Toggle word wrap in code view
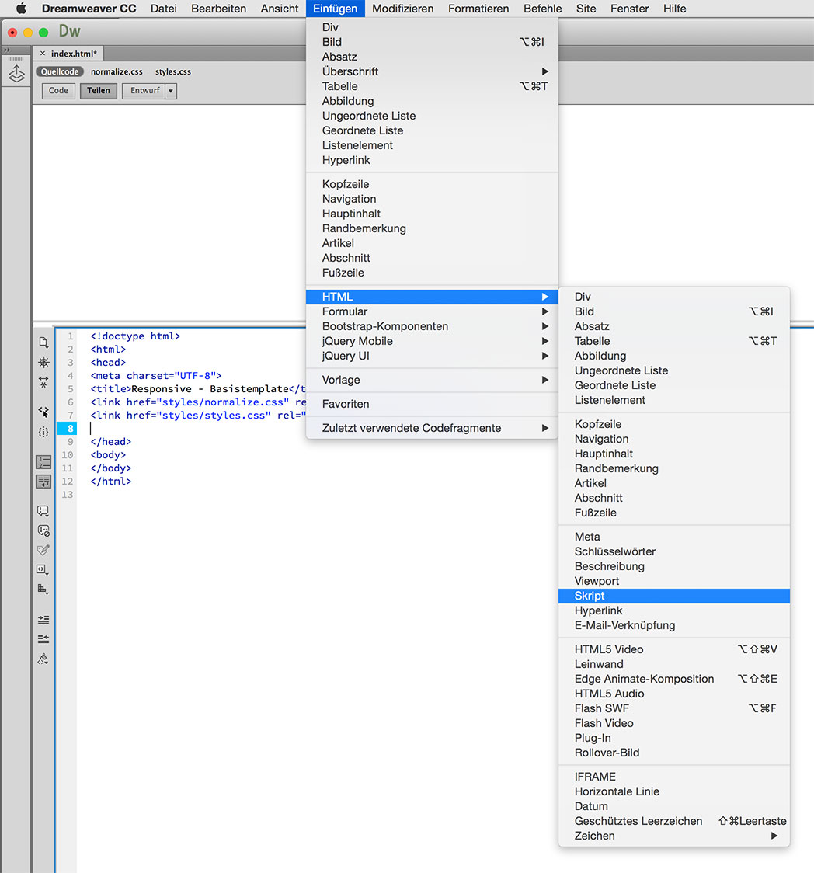 tap(43, 482)
